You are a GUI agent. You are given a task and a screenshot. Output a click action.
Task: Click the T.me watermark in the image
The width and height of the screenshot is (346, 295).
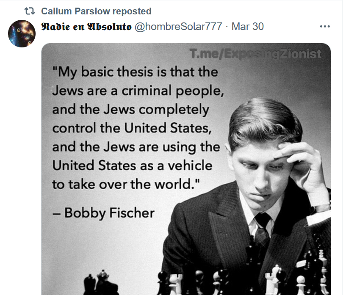point(255,54)
